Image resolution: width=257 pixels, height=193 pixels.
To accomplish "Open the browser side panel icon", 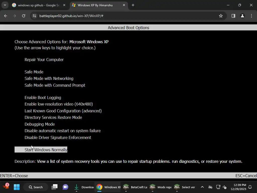I will (233, 16).
